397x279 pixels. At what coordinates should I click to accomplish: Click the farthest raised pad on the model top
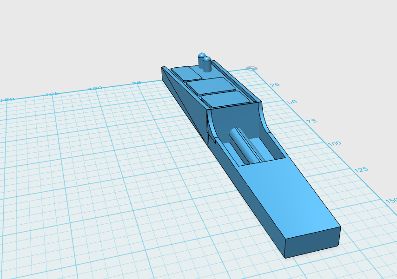click(x=185, y=73)
